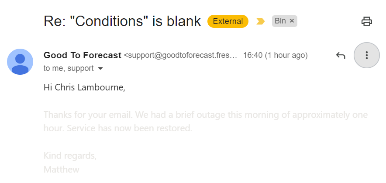386x183 pixels.
Task: Click the 16:40 (1 hour ago) timestamp
Action: [275, 55]
